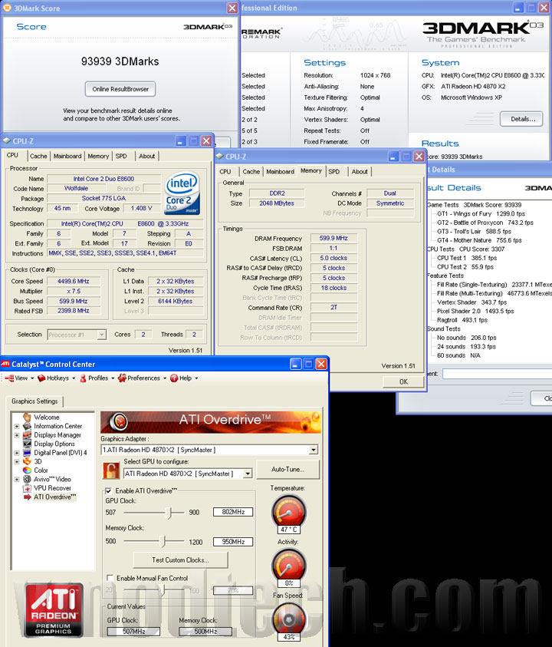This screenshot has width=552, height=647.
Task: Click the 802MHz GPU clock field
Action: tap(233, 512)
